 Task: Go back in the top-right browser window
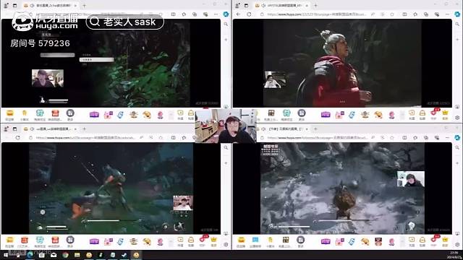(x=239, y=14)
